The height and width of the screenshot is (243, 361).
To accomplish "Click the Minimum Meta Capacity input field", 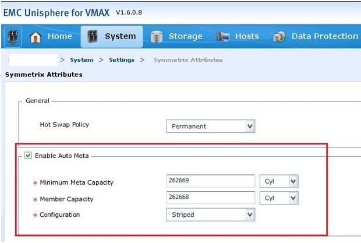I will tap(211, 181).
